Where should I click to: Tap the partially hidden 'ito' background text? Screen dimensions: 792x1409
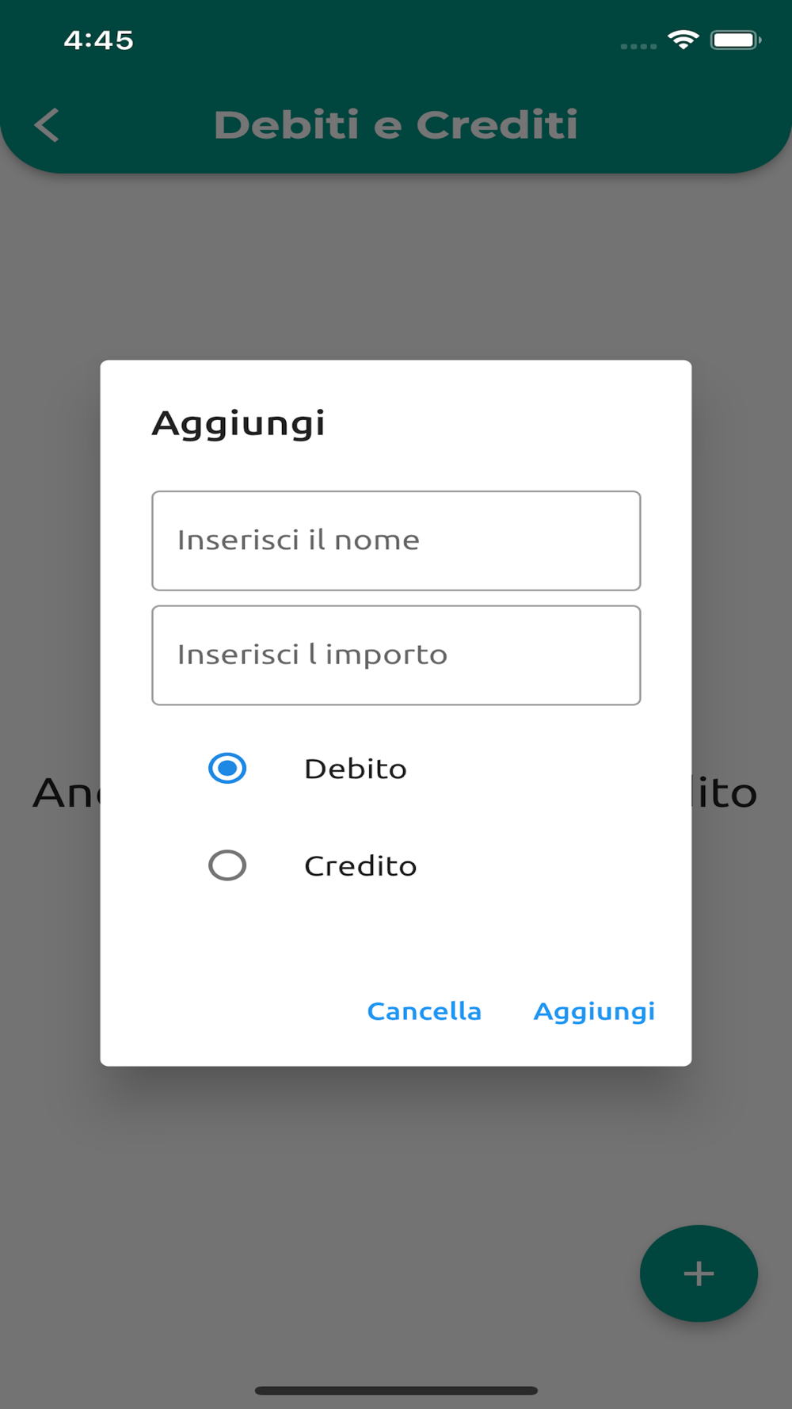tap(725, 792)
